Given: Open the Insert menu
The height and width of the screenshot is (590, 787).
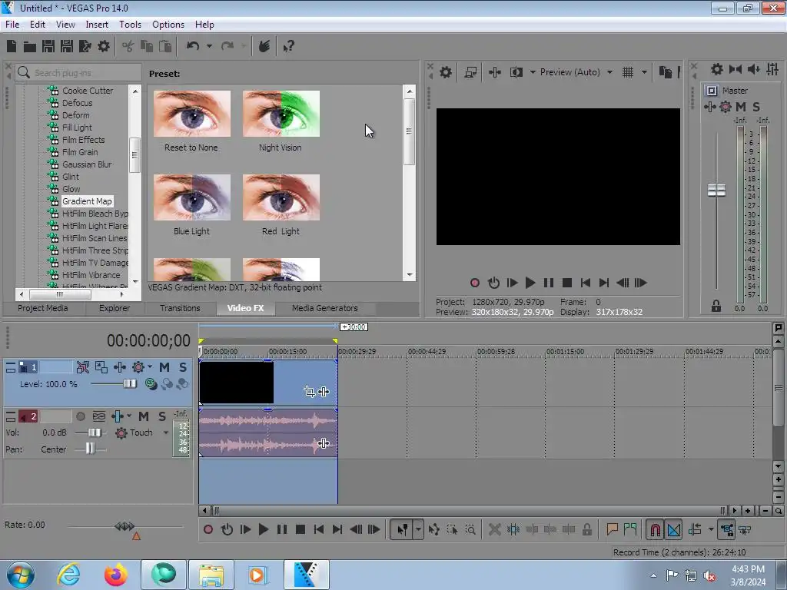Looking at the screenshot, I should point(97,25).
